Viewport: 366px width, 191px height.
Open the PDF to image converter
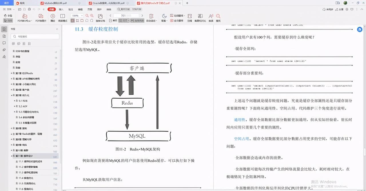click(41, 18)
